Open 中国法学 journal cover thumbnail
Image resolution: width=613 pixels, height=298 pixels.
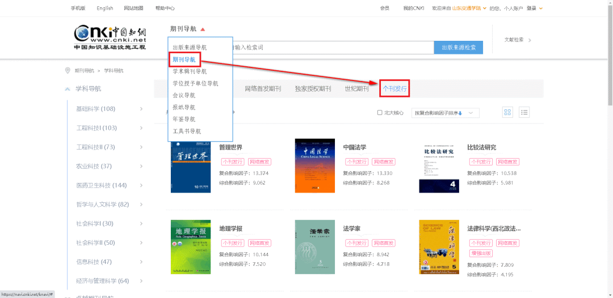point(315,166)
